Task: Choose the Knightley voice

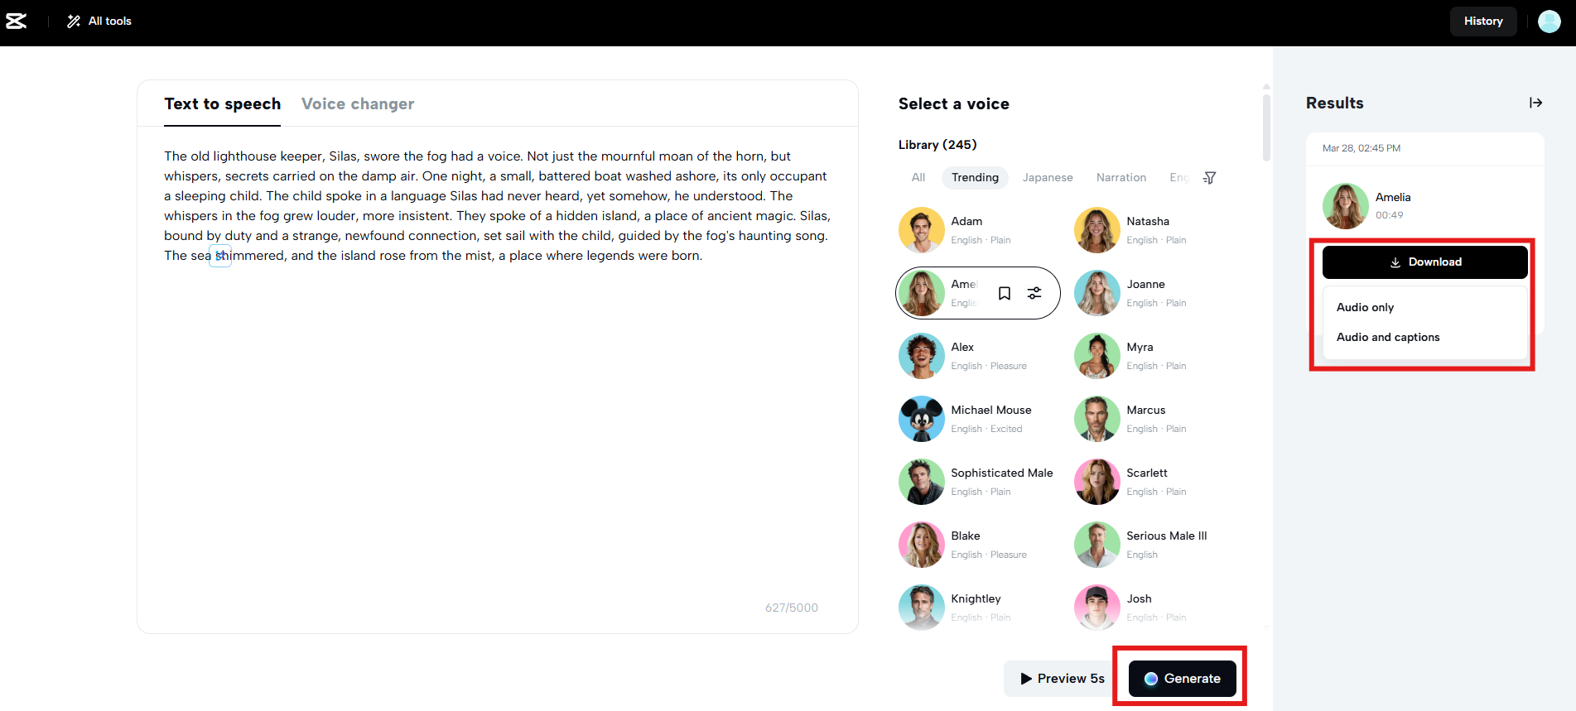Action: pos(977,608)
